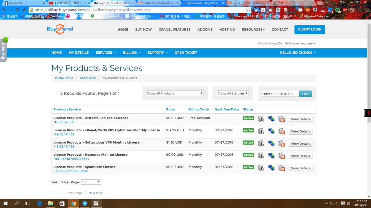This screenshot has width=371, height=208.
Task: Open the Client Area breadcrumb link
Action: [x=88, y=78]
